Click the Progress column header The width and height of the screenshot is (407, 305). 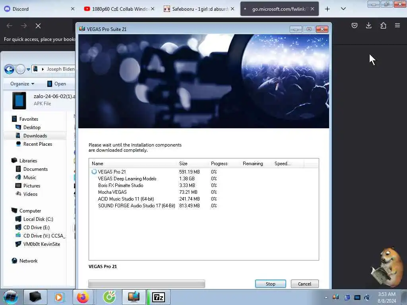click(225, 163)
